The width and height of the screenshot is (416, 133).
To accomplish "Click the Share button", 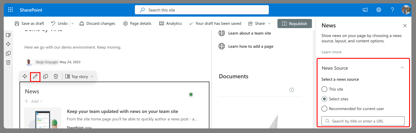I will click(x=257, y=24).
